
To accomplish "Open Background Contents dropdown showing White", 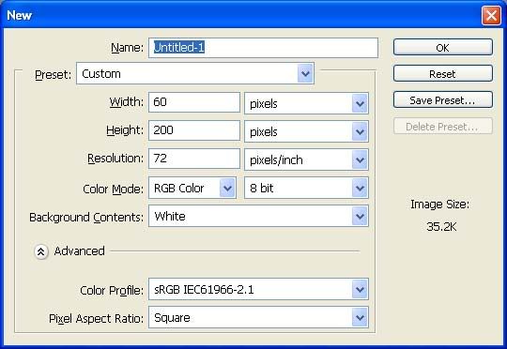I will pyautogui.click(x=258, y=216).
